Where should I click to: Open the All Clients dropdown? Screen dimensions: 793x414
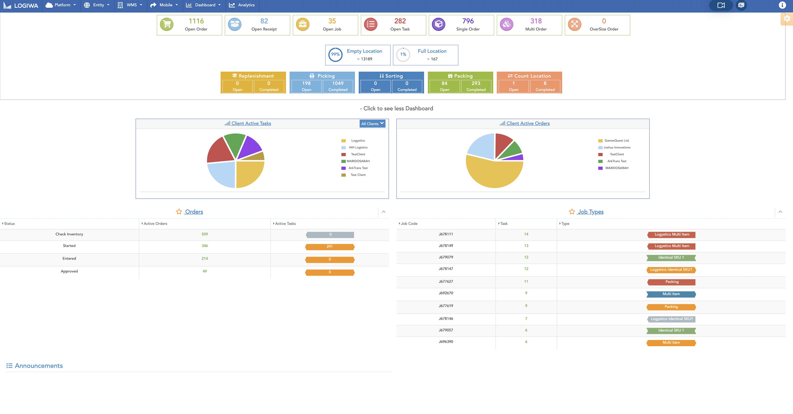372,123
